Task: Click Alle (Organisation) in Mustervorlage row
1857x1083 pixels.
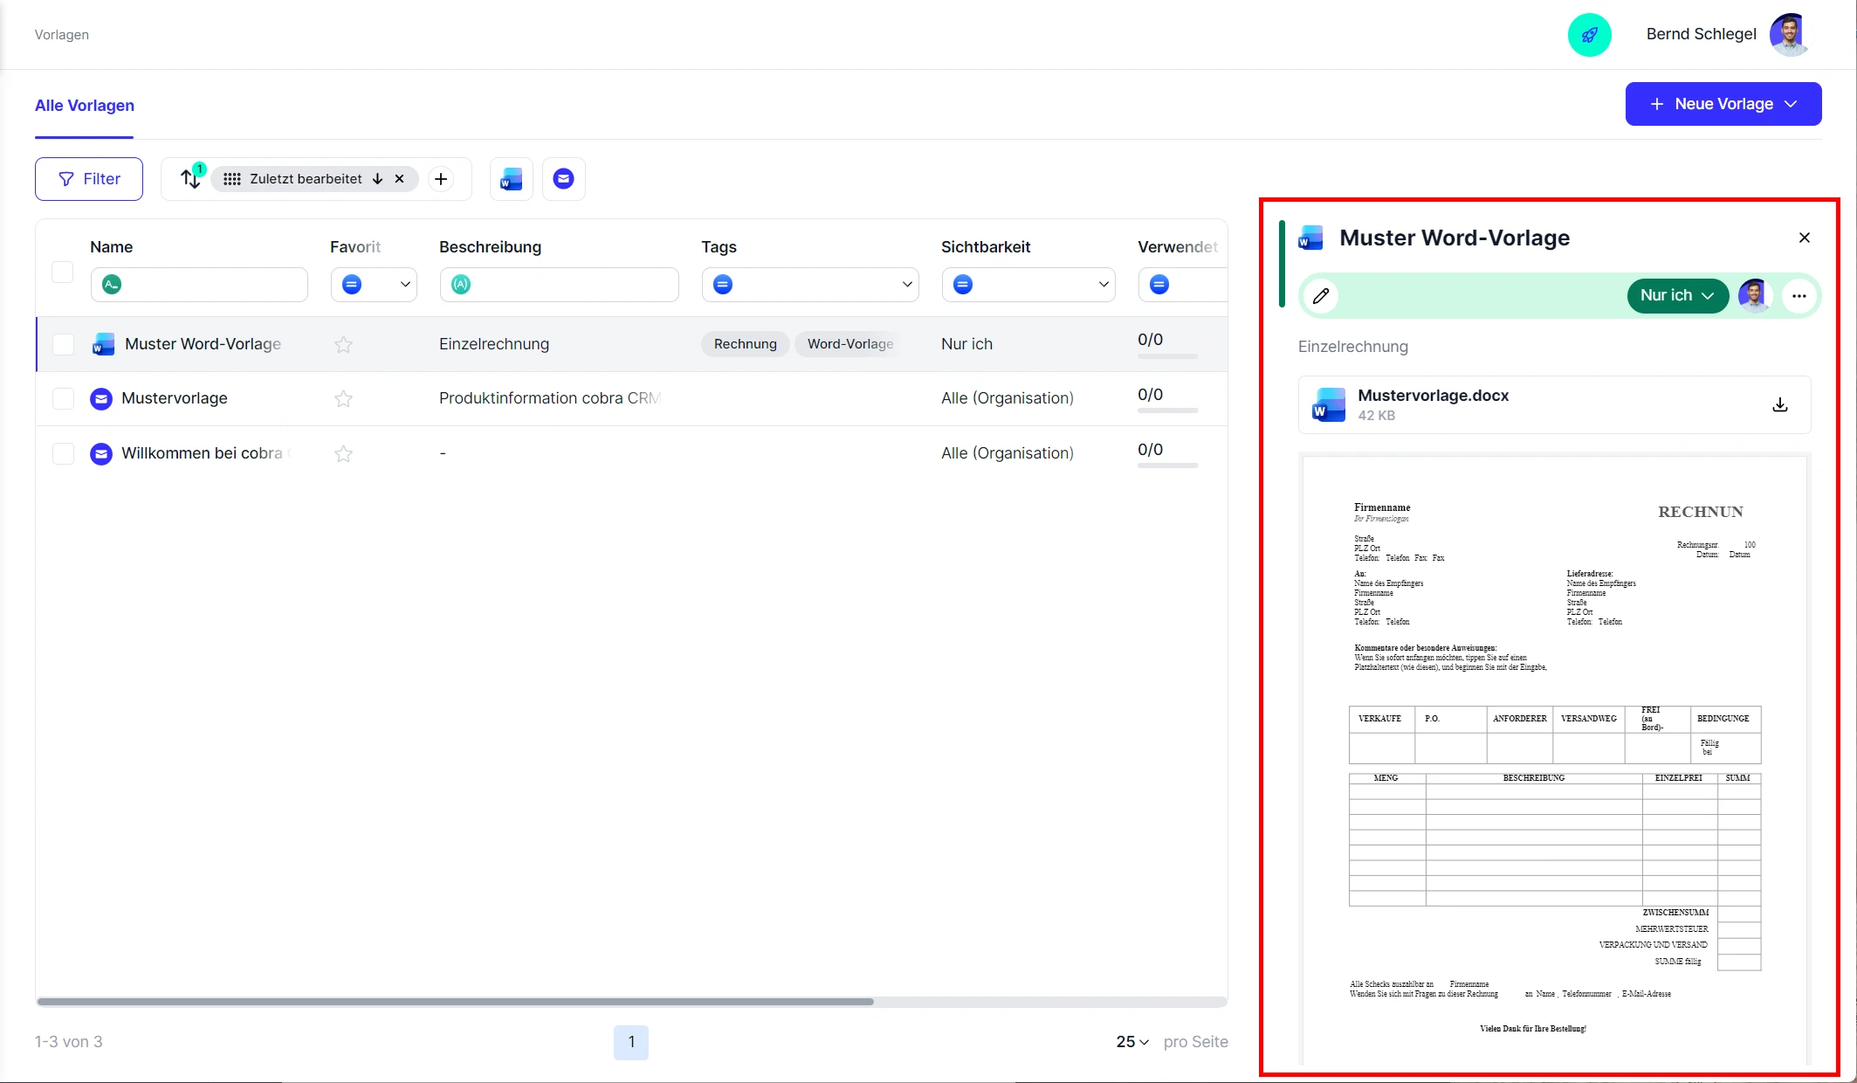Action: coord(1008,399)
